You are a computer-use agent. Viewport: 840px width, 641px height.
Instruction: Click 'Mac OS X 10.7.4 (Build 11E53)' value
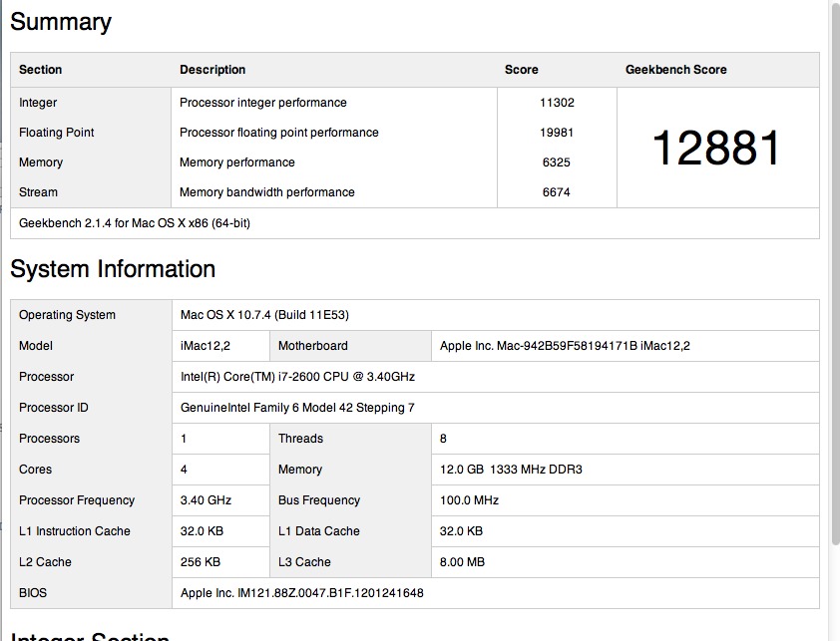264,315
